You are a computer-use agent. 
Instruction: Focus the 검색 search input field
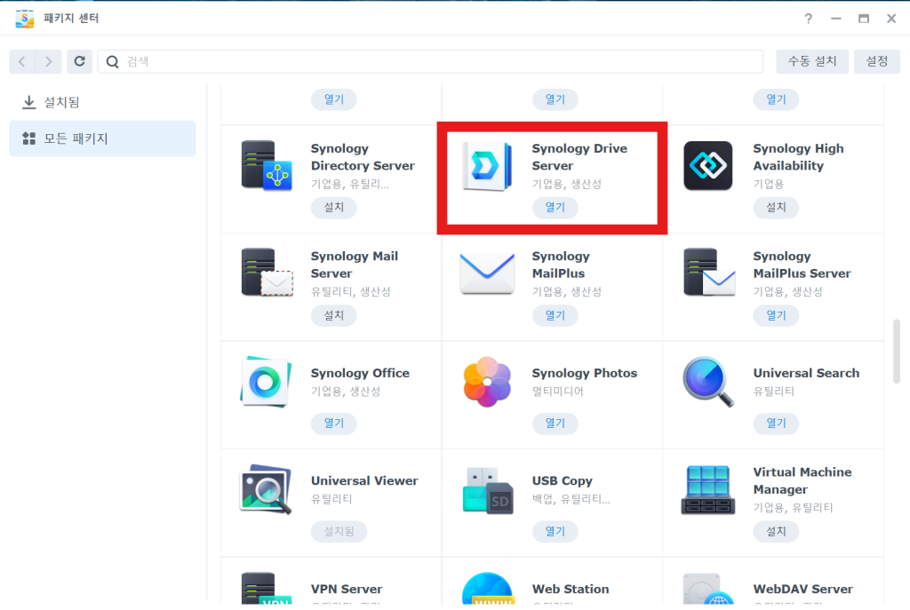[x=431, y=61]
